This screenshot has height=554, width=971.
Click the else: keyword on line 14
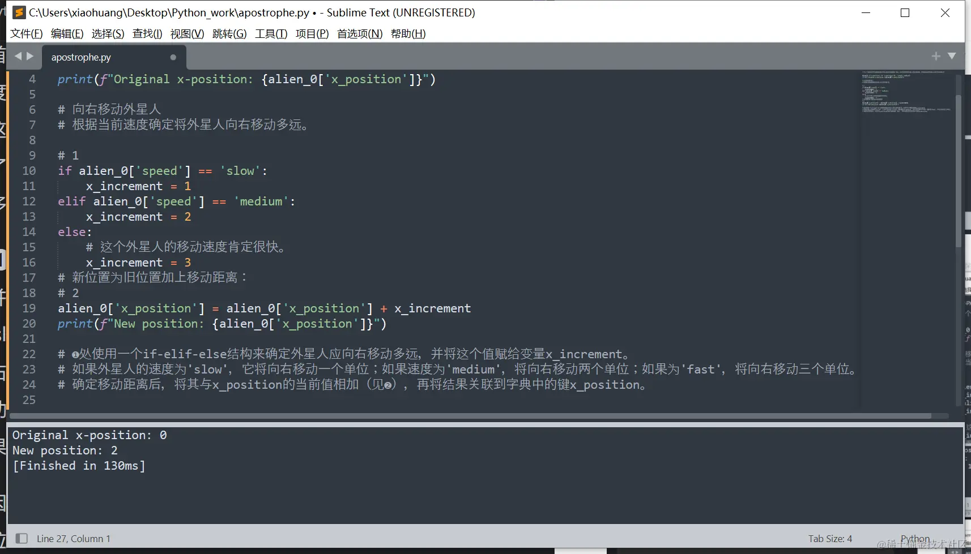click(x=75, y=232)
